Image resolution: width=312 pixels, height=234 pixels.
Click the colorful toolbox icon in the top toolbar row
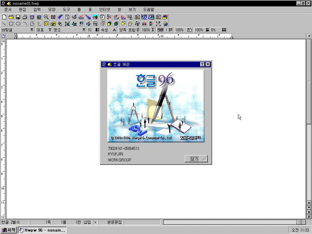coord(165,17)
